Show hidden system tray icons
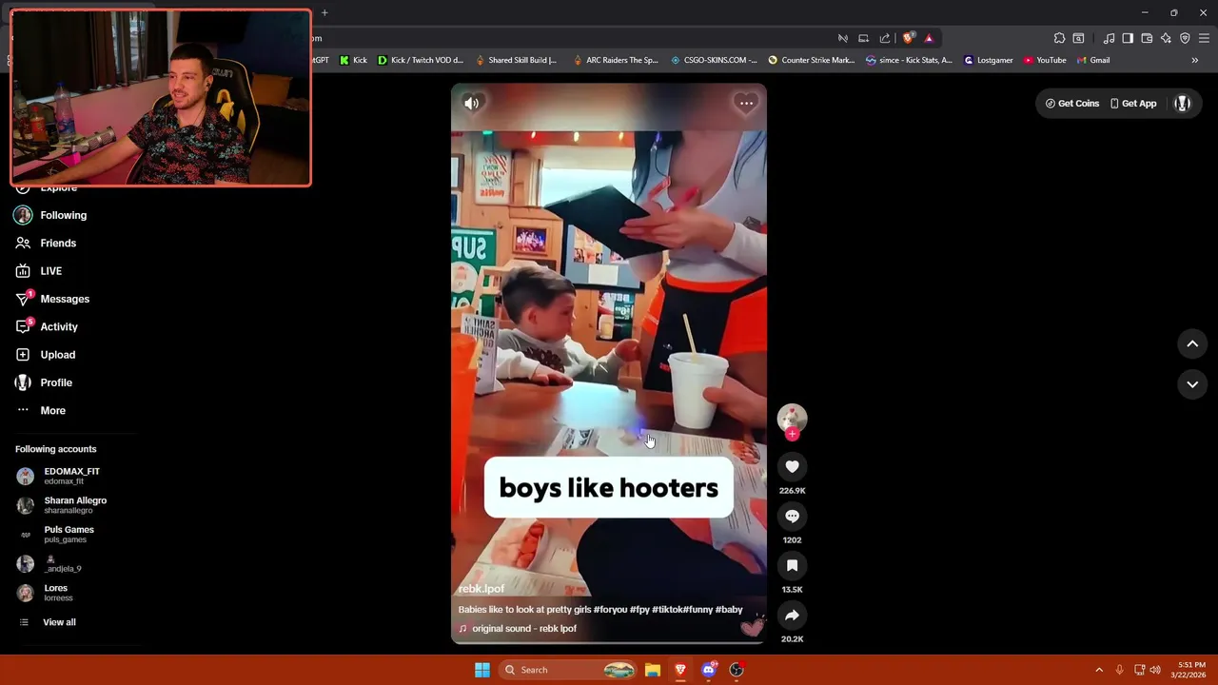Image resolution: width=1218 pixels, height=685 pixels. tap(1099, 670)
